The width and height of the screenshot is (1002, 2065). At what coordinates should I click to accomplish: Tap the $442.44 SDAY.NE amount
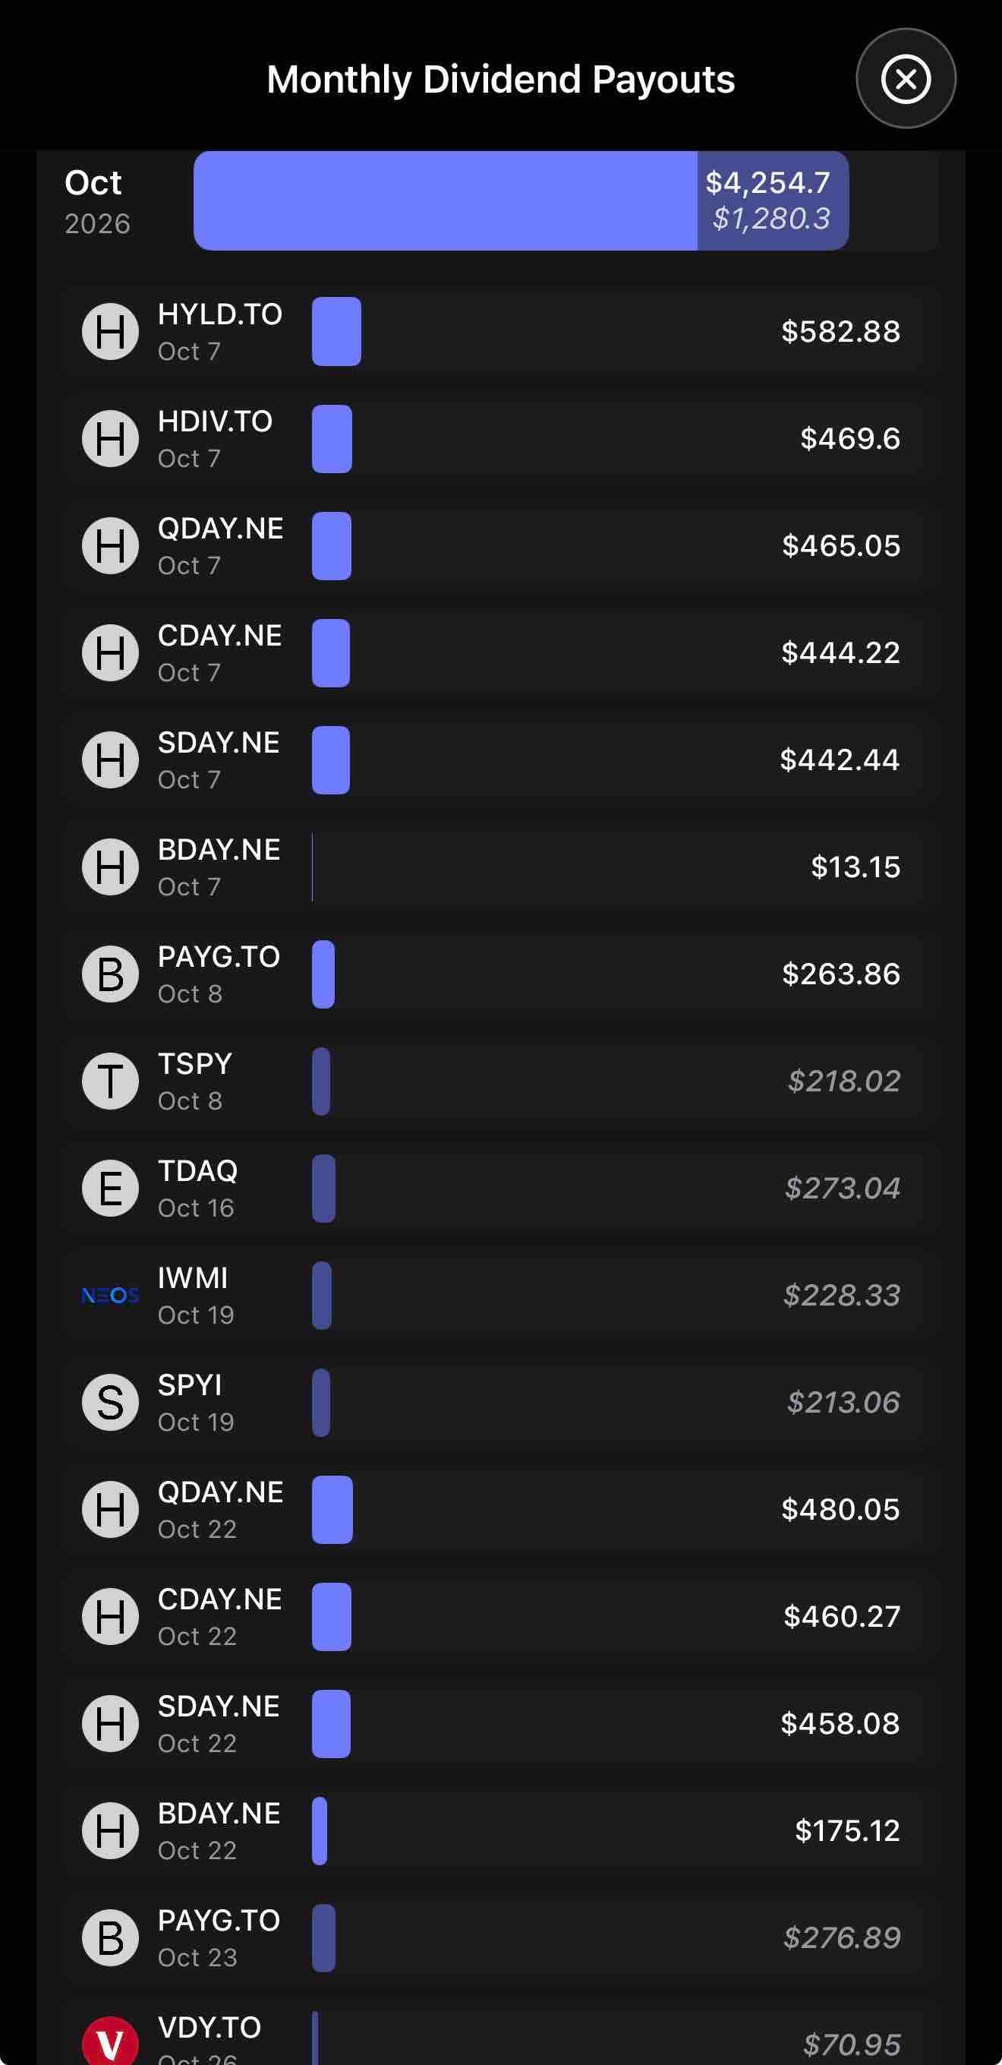(x=840, y=760)
